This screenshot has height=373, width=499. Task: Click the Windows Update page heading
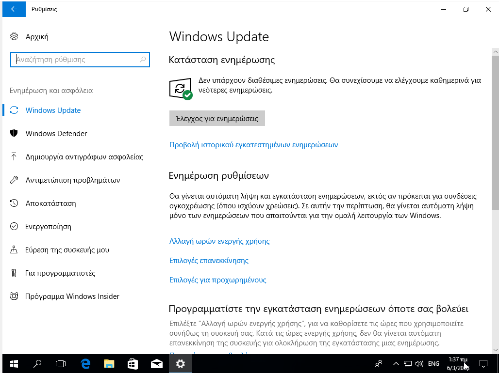(x=219, y=37)
